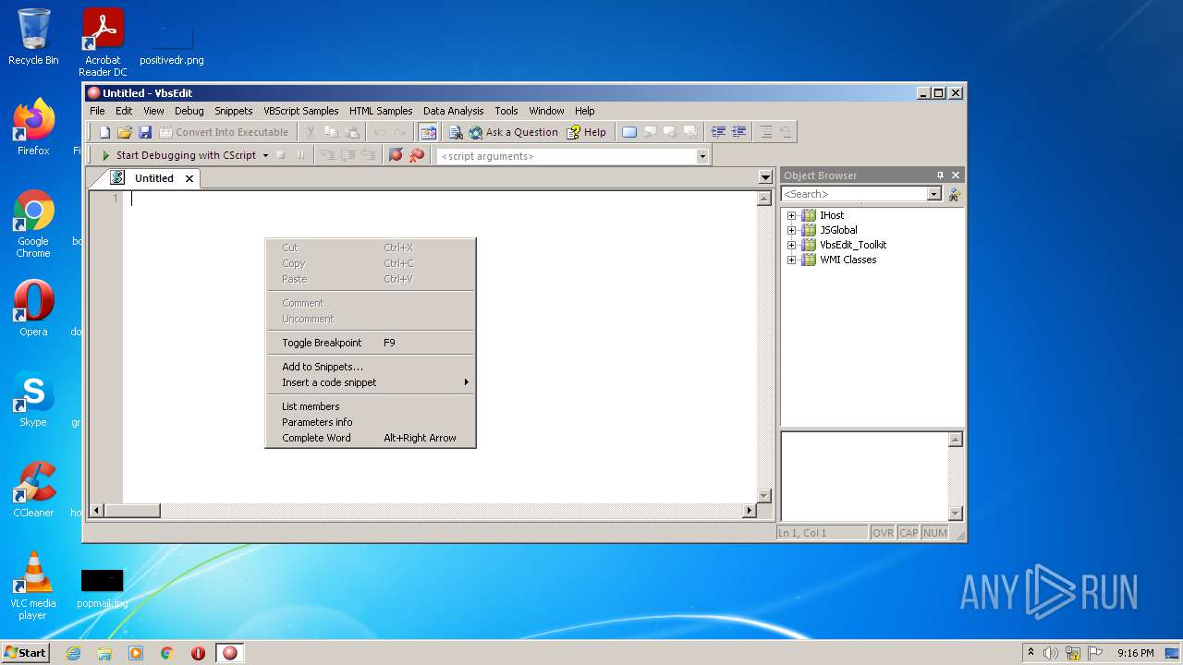Image resolution: width=1183 pixels, height=665 pixels.
Task: Click the OVR status bar indicator
Action: (x=883, y=533)
